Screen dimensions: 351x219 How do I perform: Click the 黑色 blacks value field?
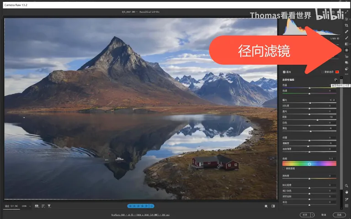pyautogui.click(x=332, y=128)
